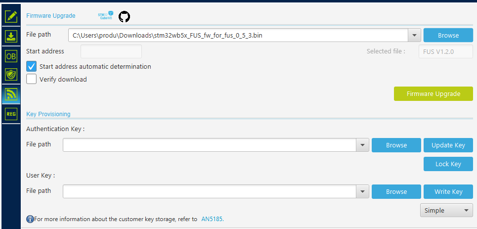
Task: Open the Option Bytes (OB) panel
Action: point(11,56)
